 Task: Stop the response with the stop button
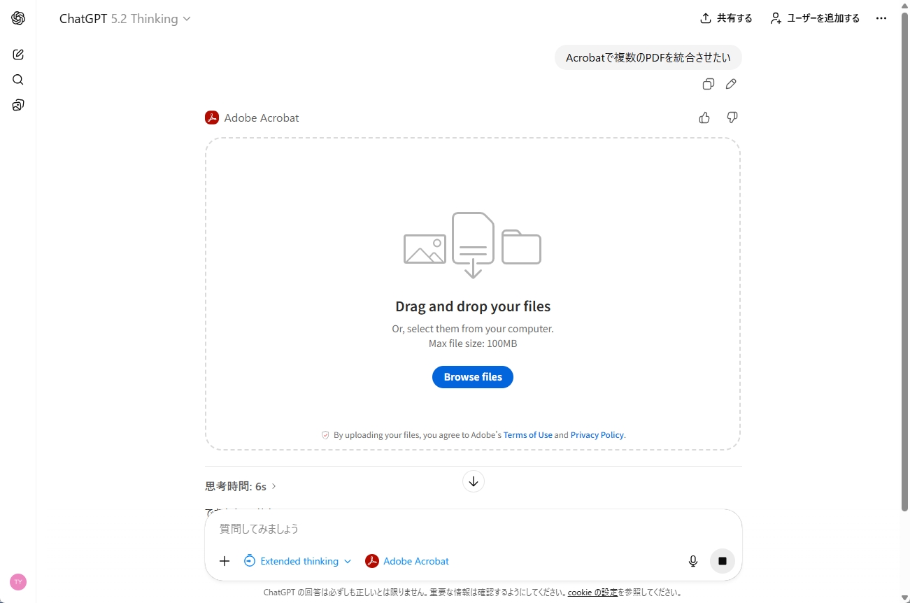point(723,561)
